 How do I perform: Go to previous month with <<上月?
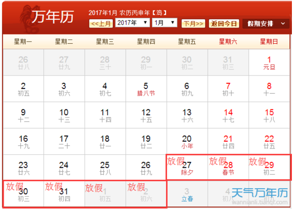coord(101,23)
